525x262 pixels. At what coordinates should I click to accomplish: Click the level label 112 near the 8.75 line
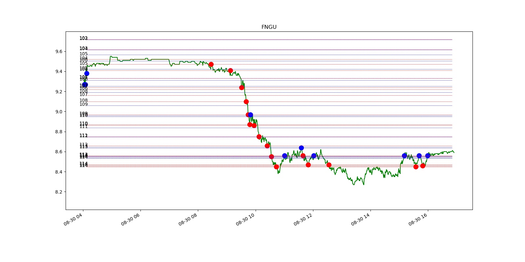click(84, 136)
